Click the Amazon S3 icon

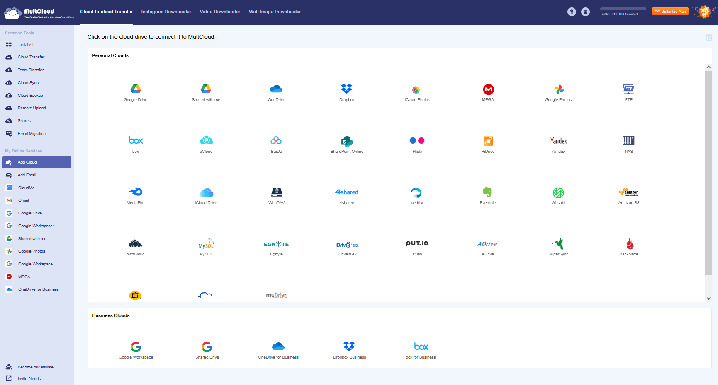click(628, 192)
